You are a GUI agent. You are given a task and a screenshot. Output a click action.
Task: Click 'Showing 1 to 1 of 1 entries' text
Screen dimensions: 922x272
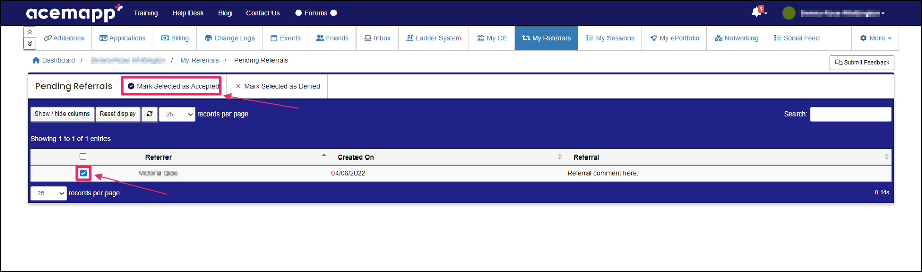pyautogui.click(x=70, y=139)
